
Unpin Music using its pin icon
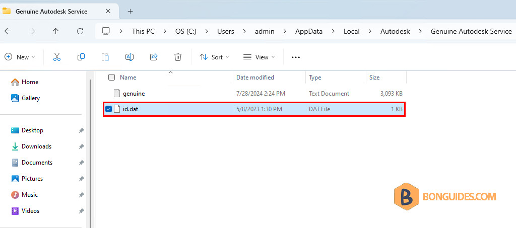coord(81,195)
